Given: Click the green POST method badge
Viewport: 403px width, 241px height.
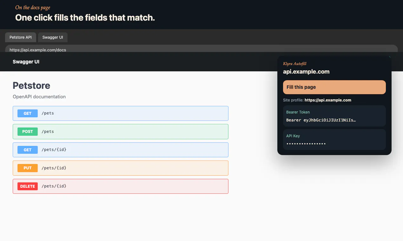Looking at the screenshot, I should (x=28, y=132).
